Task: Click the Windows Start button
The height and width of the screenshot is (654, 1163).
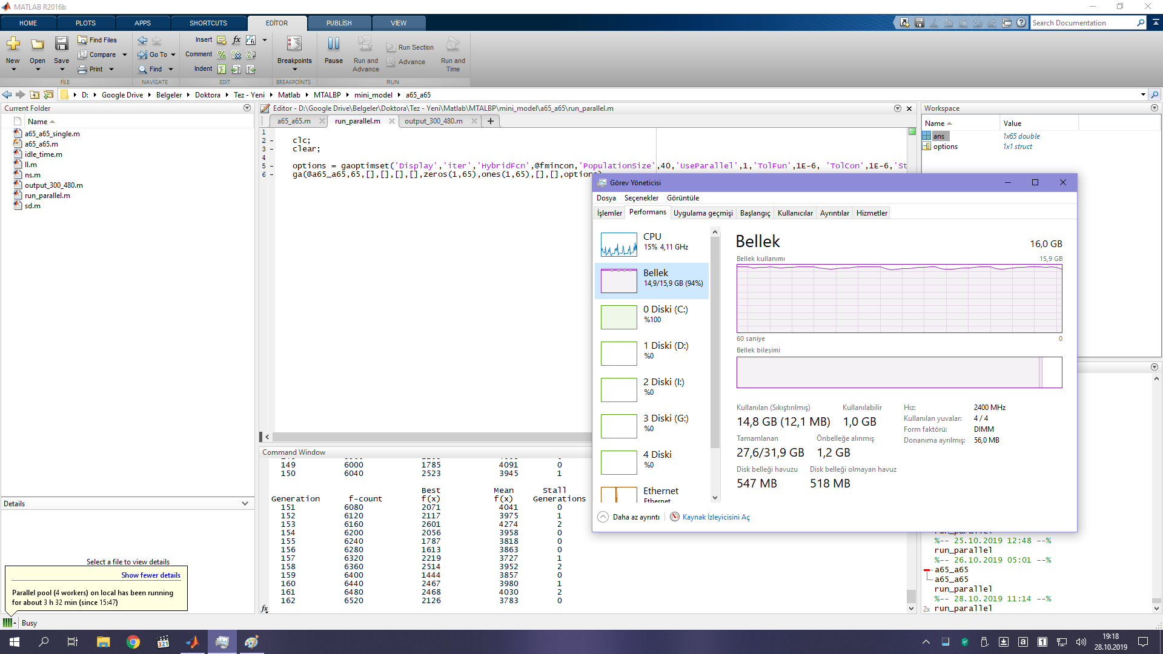Action: click(15, 642)
